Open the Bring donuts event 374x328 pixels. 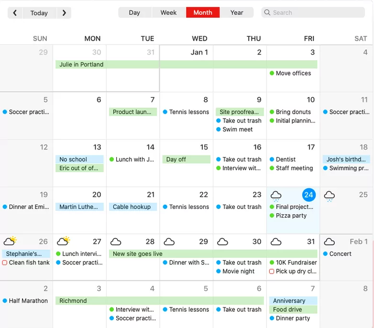(290, 112)
